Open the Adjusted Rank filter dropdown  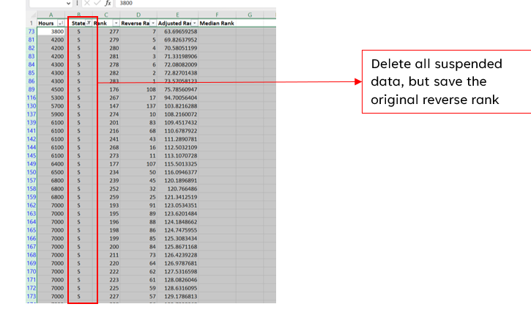click(x=194, y=23)
